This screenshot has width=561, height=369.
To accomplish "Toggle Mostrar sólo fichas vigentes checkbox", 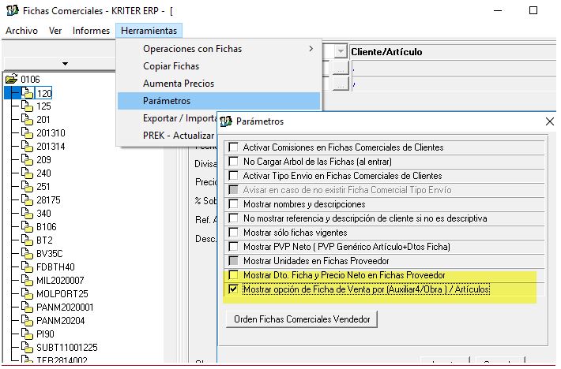I will pos(233,233).
